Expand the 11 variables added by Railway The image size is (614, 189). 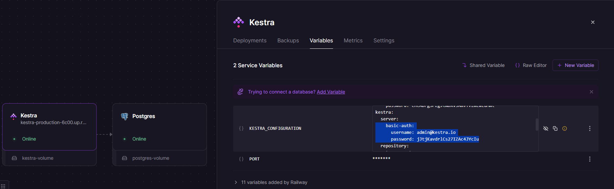pyautogui.click(x=271, y=182)
